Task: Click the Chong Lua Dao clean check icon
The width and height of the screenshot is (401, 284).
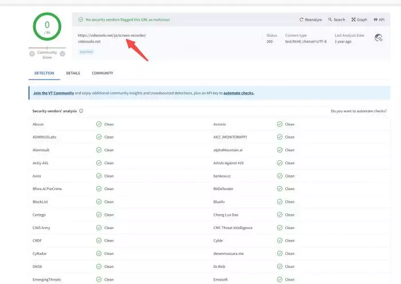Action: click(280, 215)
